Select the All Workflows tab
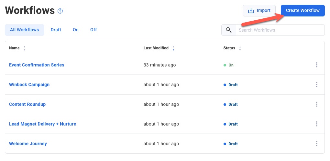 25,30
